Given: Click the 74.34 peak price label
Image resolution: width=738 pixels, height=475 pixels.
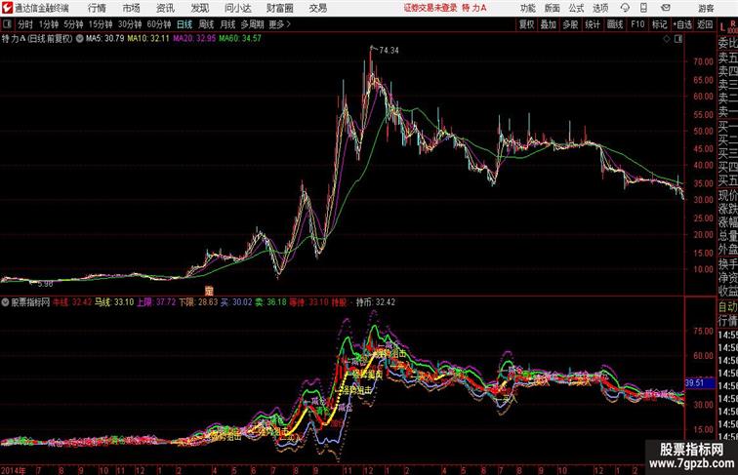Looking at the screenshot, I should pyautogui.click(x=389, y=51).
